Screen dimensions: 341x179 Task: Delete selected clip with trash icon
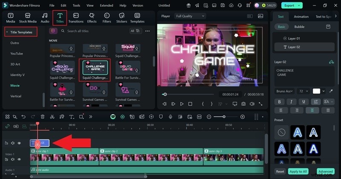(x=43, y=117)
